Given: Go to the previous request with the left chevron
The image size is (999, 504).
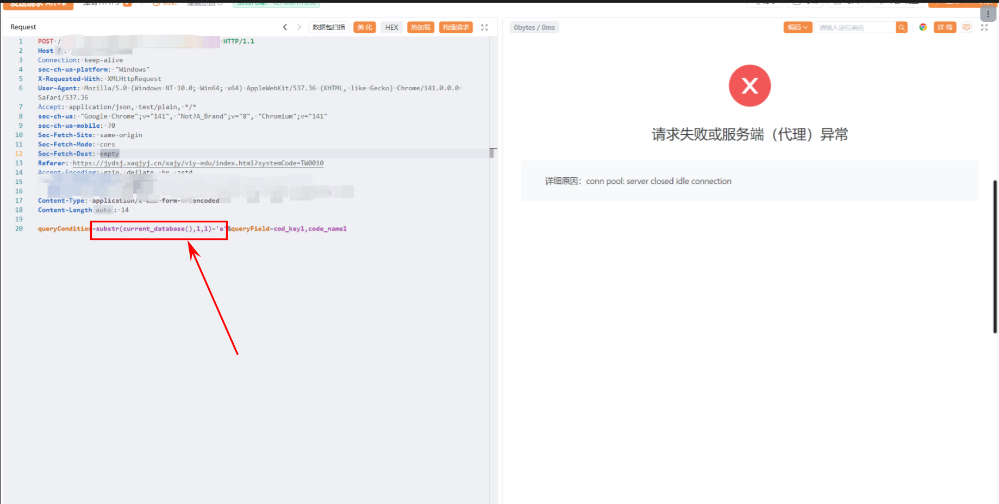Looking at the screenshot, I should point(285,27).
